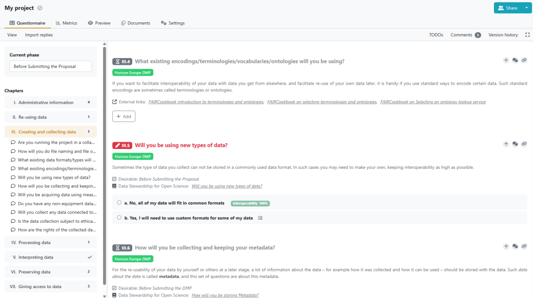Expand chapter VII. Giving access to data

coord(50,287)
